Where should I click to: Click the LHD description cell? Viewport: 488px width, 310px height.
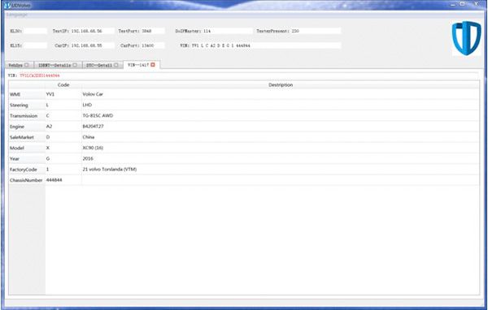click(x=281, y=105)
